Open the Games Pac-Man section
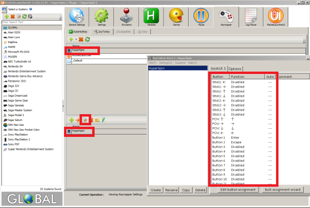Screen dimensions: 310x208 point(176,17)
